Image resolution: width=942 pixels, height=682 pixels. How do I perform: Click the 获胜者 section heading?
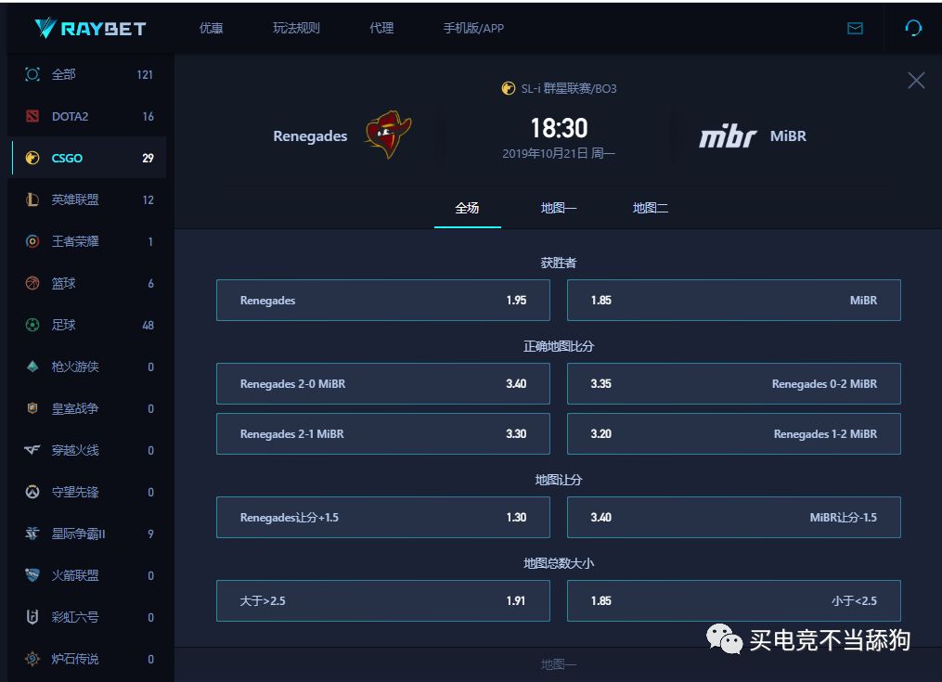(558, 263)
